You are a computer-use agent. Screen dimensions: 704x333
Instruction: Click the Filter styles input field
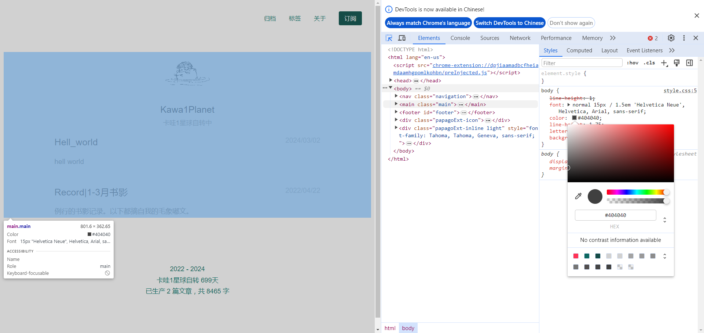(582, 63)
